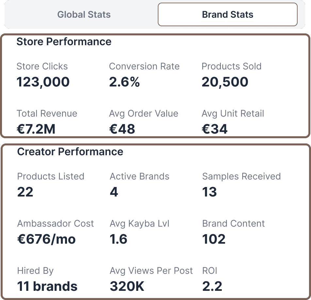The height and width of the screenshot is (300, 311).
Task: Select the Avg Kayba Lvl stat 1.6
Action: [119, 239]
